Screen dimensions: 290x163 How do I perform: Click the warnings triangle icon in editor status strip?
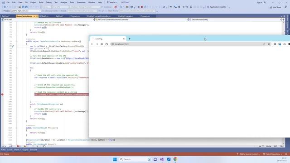25,146
